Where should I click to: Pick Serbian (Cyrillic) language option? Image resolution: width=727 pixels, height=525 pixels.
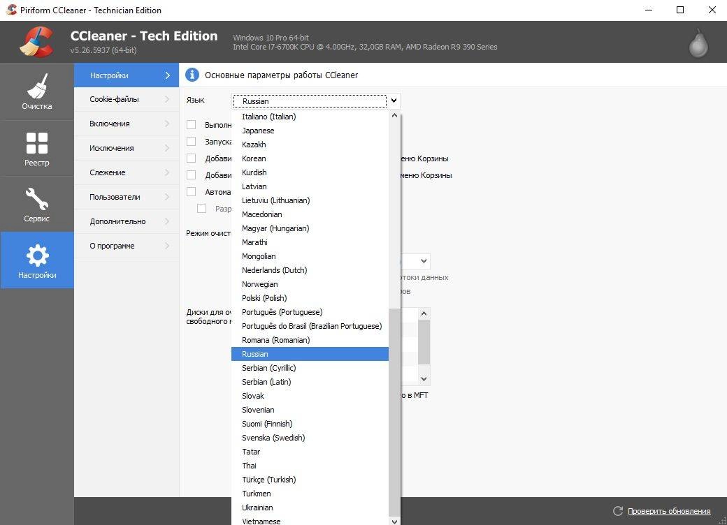pos(310,368)
